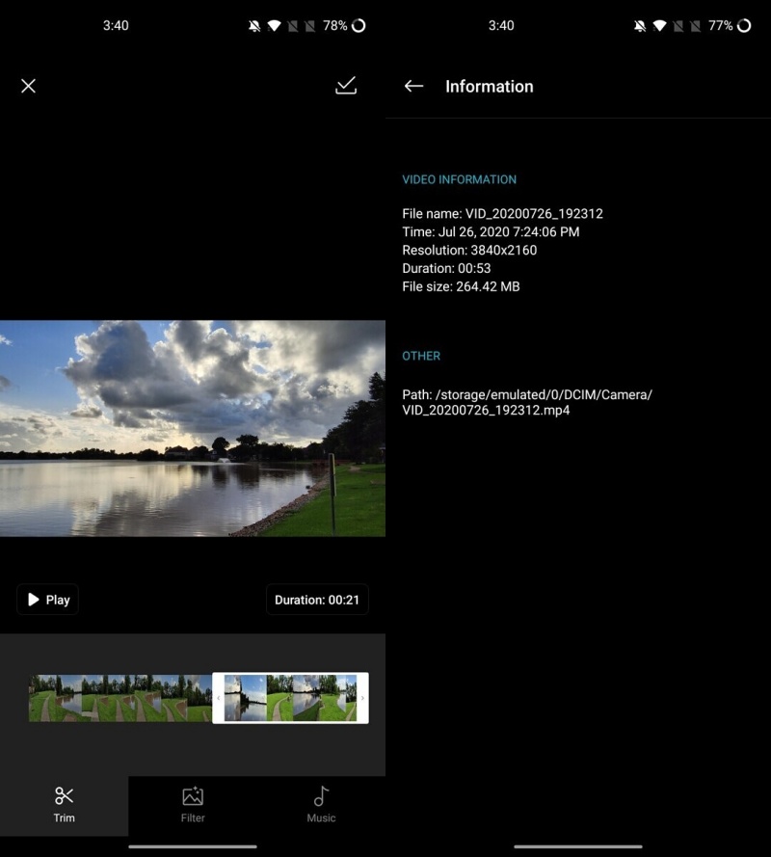Tap the back arrow on the Information screen

(413, 86)
